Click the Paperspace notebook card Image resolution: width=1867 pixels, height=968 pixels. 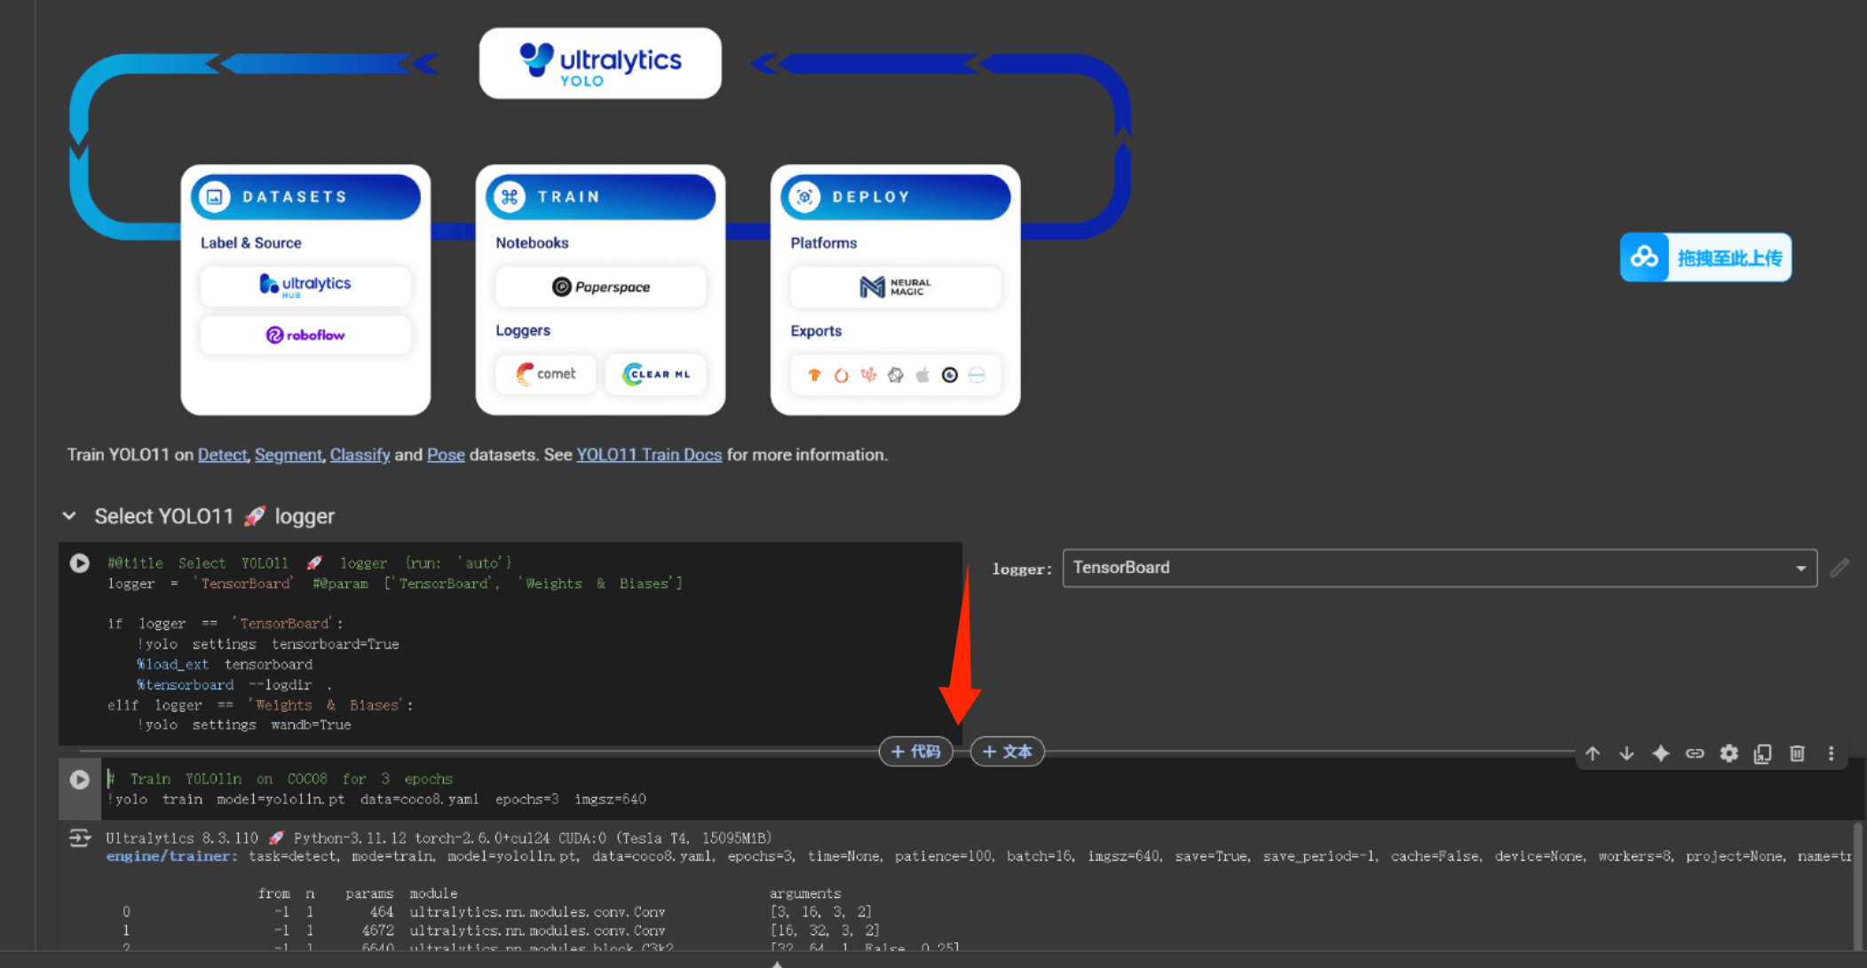(x=600, y=287)
